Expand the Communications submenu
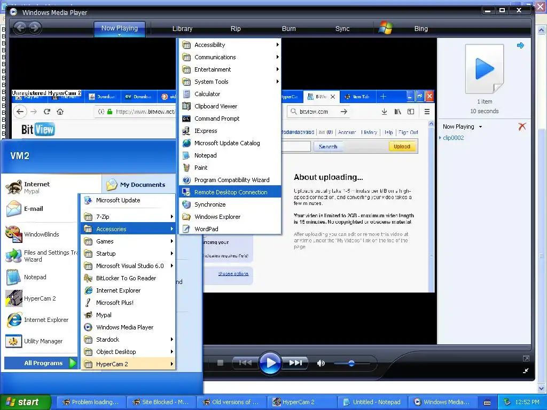547x410 pixels. click(x=230, y=57)
